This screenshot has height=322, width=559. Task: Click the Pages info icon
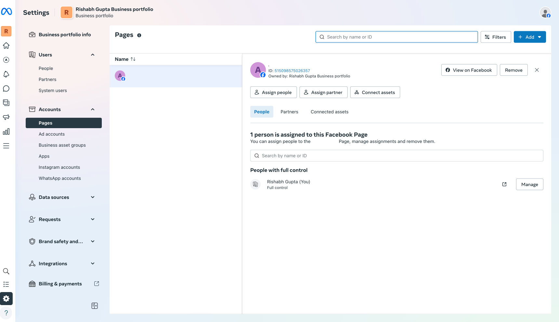(139, 35)
